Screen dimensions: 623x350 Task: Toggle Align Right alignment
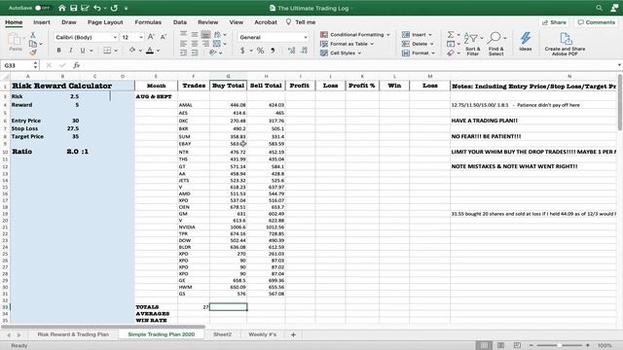[x=205, y=44]
